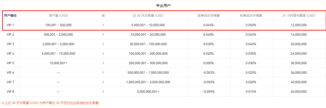Click the VIP 8 level cell
Image resolution: width=326 pixels, height=108 pixels.
coord(10,92)
